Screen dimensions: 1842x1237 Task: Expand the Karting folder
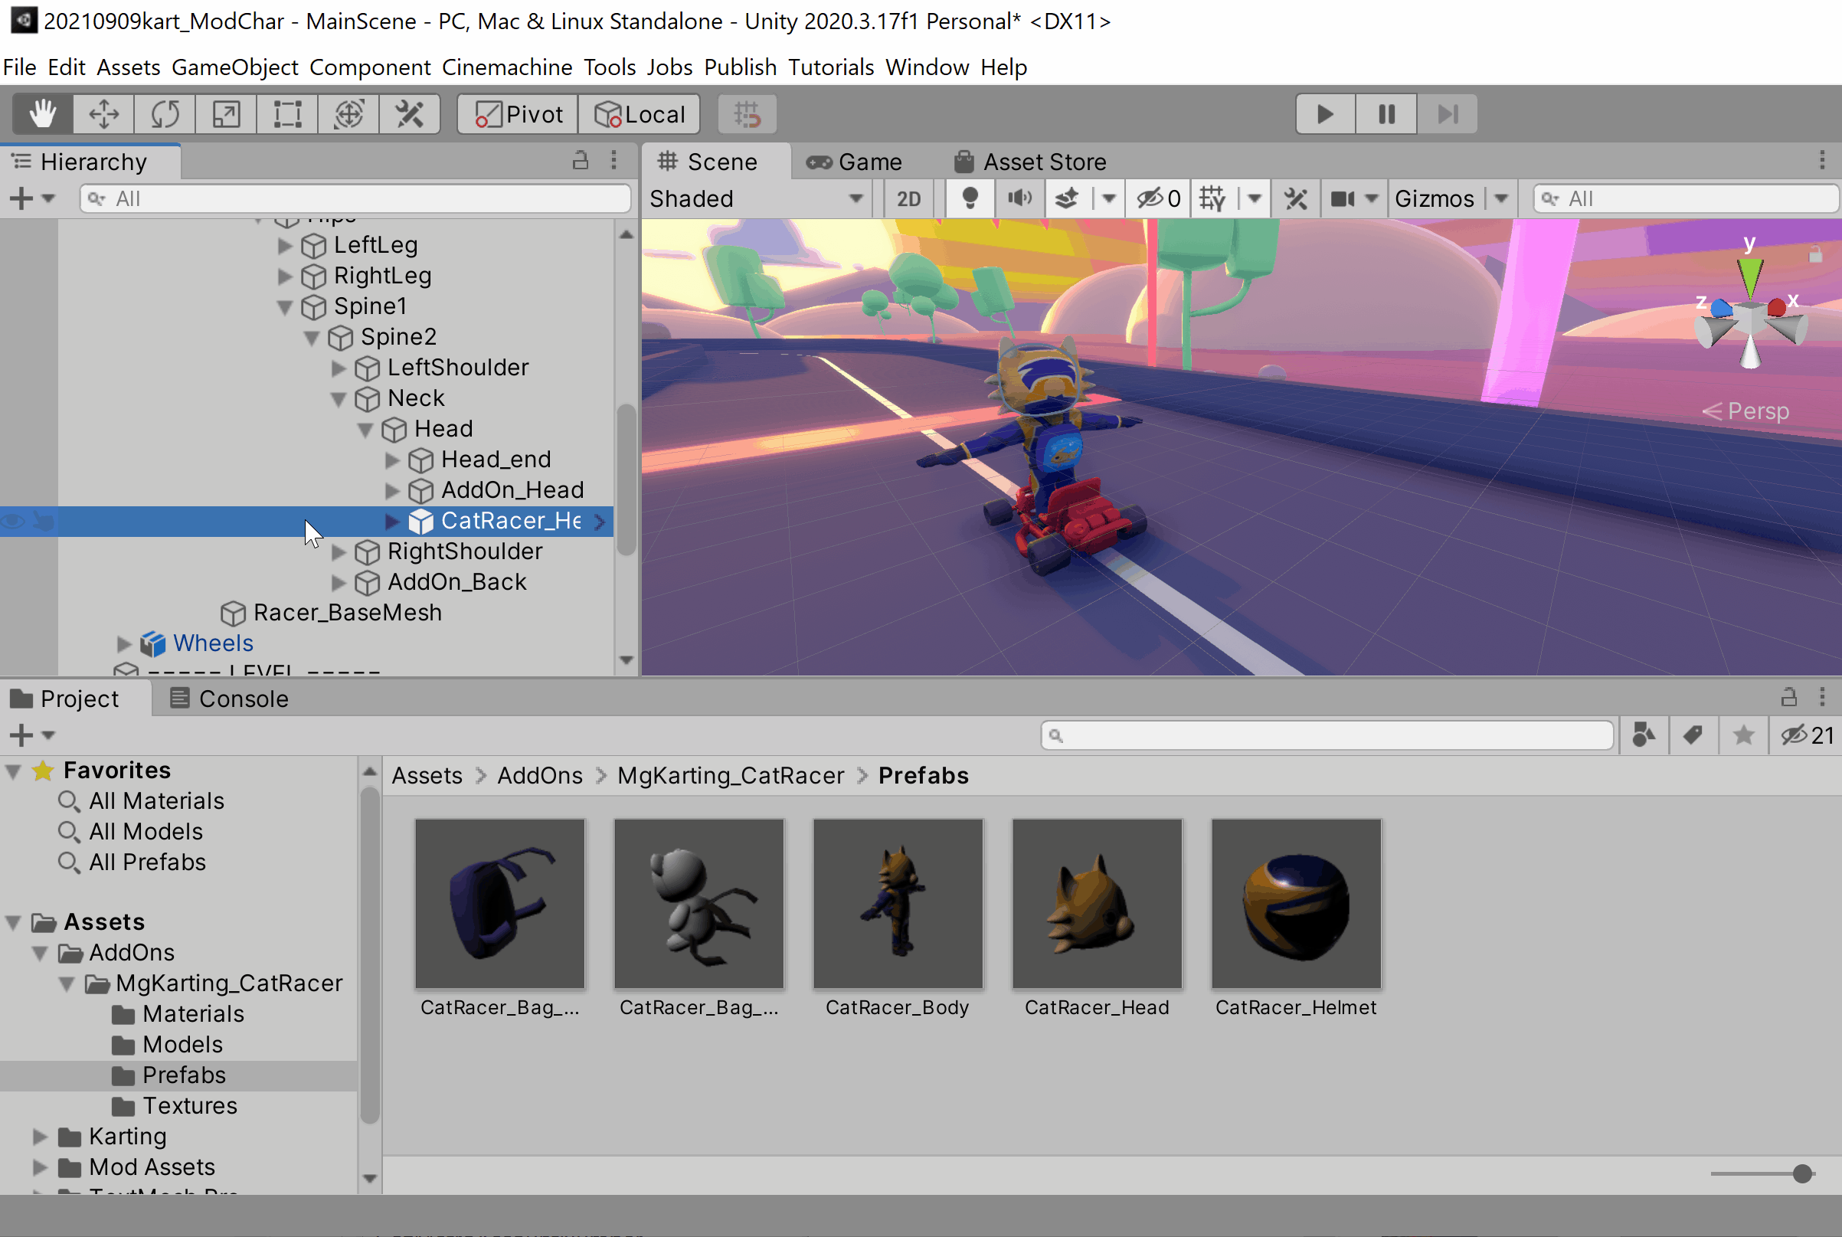point(39,1137)
